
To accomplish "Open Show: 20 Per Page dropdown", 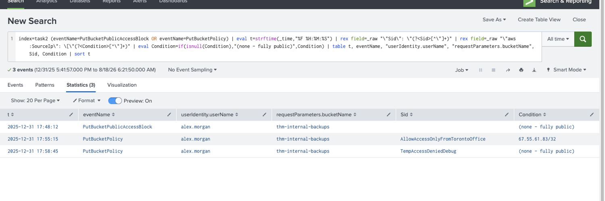I will point(35,100).
